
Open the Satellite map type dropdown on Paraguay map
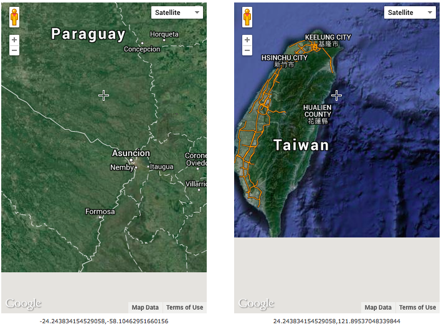point(177,12)
